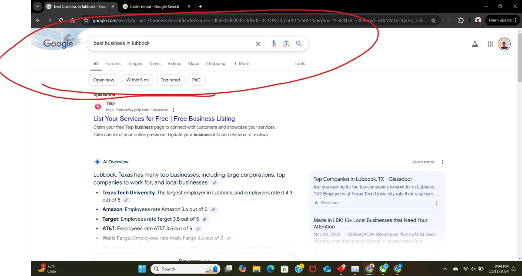
Task: View site information in address bar
Action: click(86, 20)
